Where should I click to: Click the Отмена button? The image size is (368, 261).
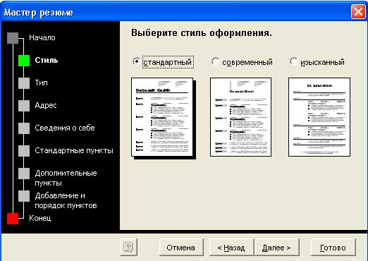[x=181, y=248]
